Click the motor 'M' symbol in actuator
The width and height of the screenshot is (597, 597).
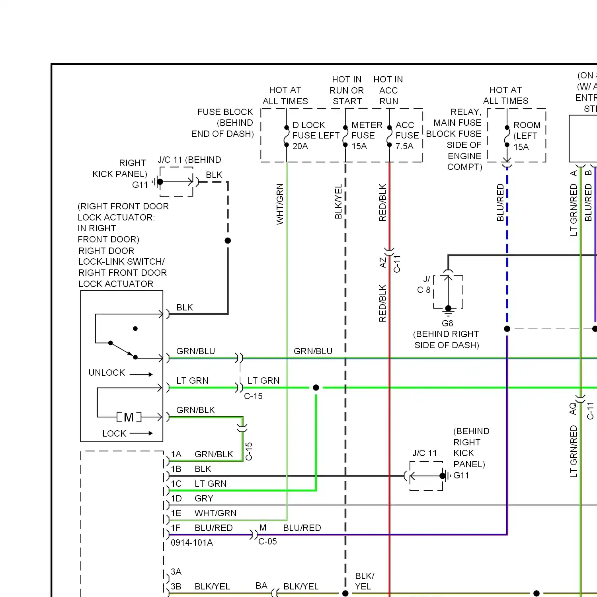point(129,417)
